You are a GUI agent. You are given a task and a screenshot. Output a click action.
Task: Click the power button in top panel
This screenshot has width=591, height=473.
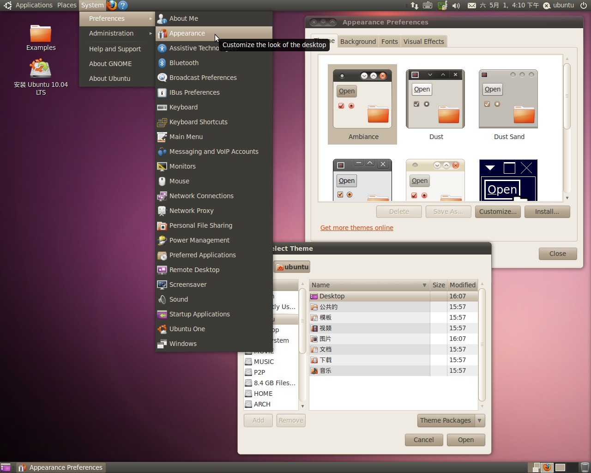tap(584, 6)
